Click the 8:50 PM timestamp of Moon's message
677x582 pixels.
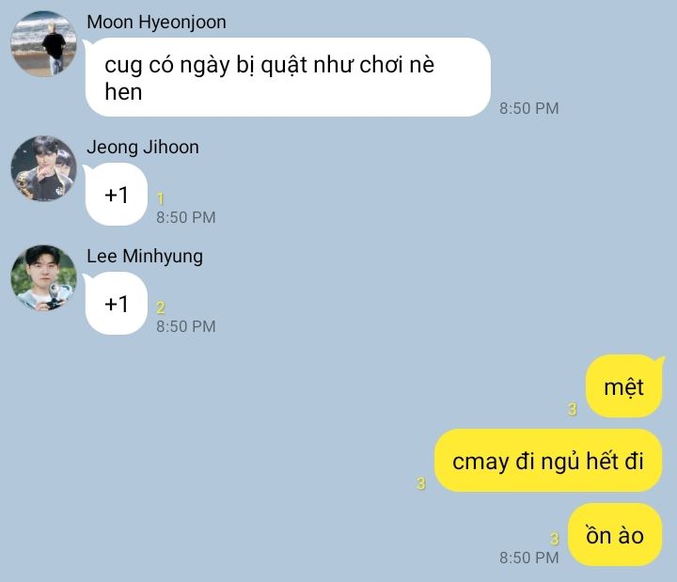(x=528, y=108)
